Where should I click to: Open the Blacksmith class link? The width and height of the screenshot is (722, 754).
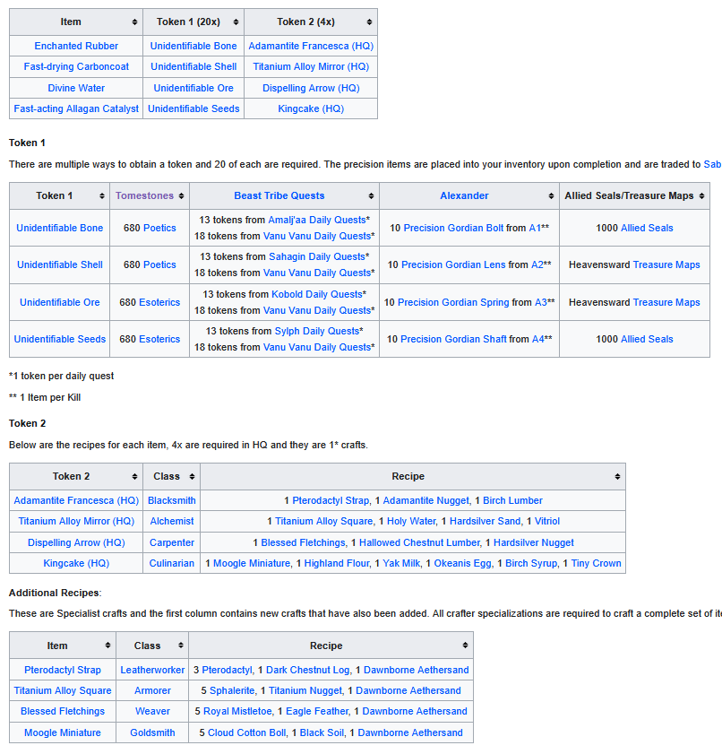pos(171,500)
